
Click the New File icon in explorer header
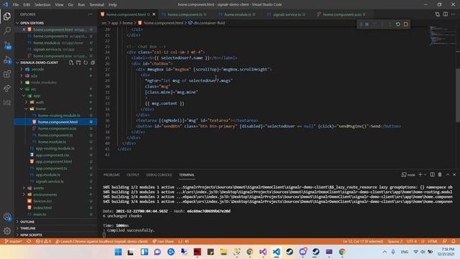tap(71, 63)
